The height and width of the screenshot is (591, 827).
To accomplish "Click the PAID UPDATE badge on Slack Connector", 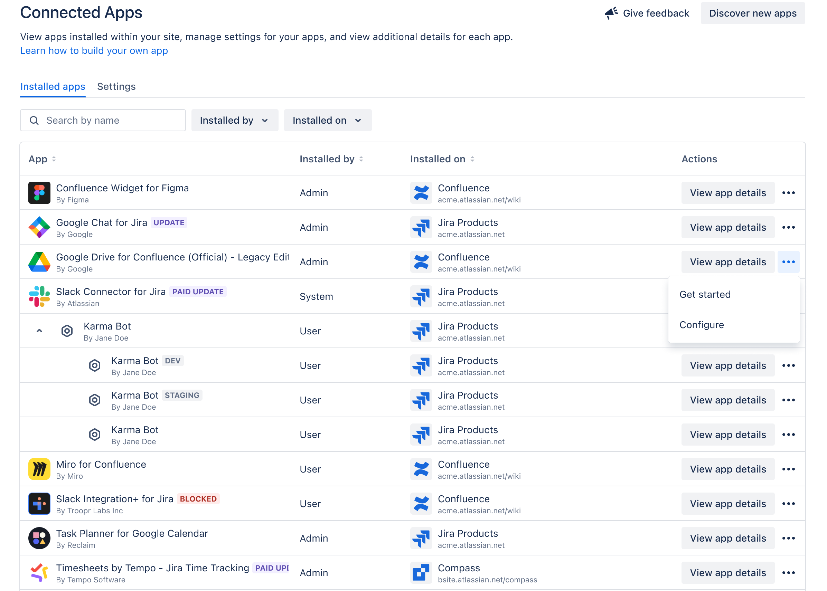I will 198,292.
